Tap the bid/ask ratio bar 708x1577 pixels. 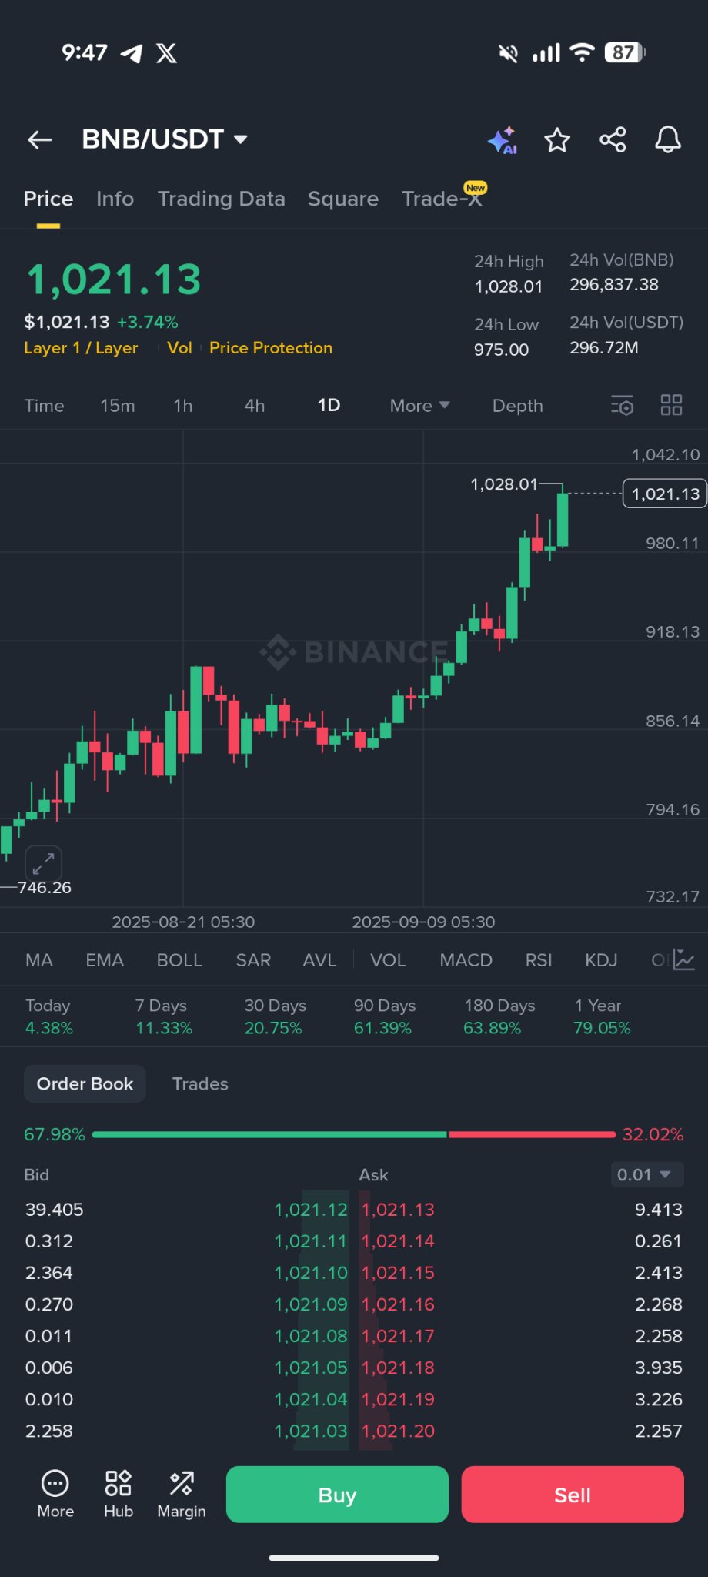[x=354, y=1134]
